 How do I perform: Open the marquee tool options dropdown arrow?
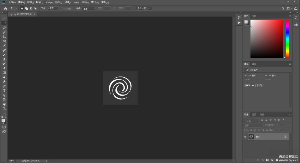click(x=17, y=8)
